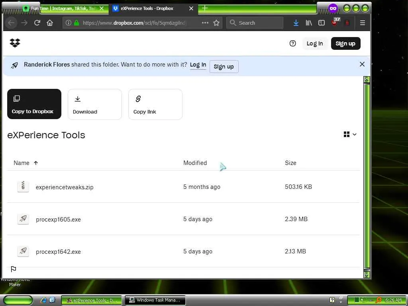This screenshot has width=408, height=306.
Task: Click the private browsing mask icon
Action: pos(333,9)
